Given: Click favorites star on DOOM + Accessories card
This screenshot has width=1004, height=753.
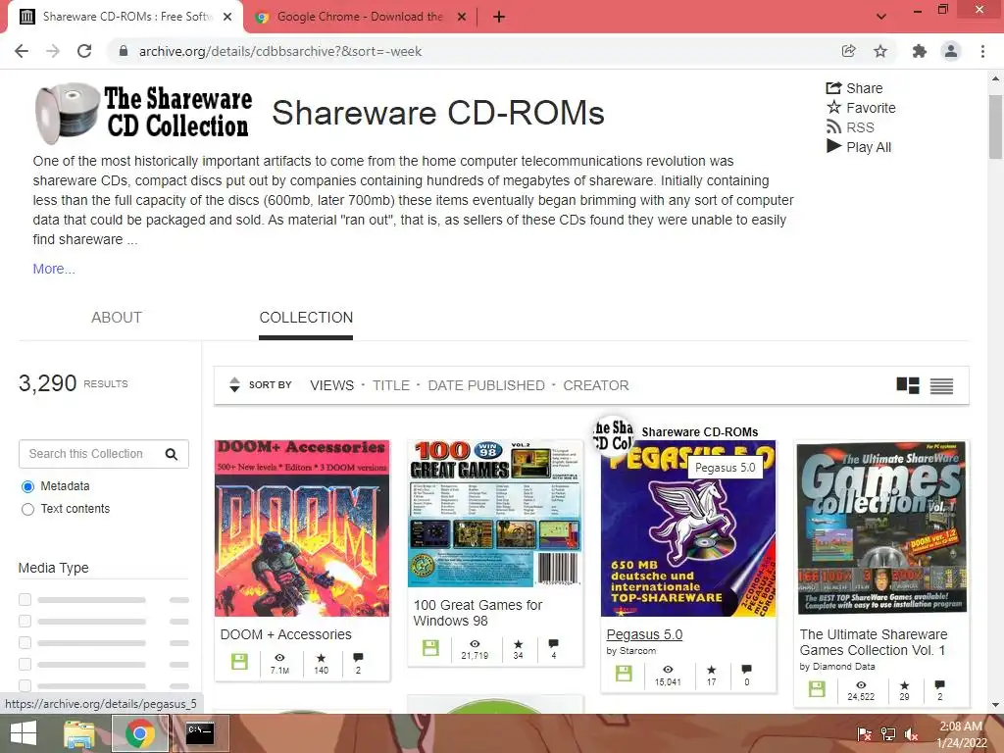Looking at the screenshot, I should point(321,658).
